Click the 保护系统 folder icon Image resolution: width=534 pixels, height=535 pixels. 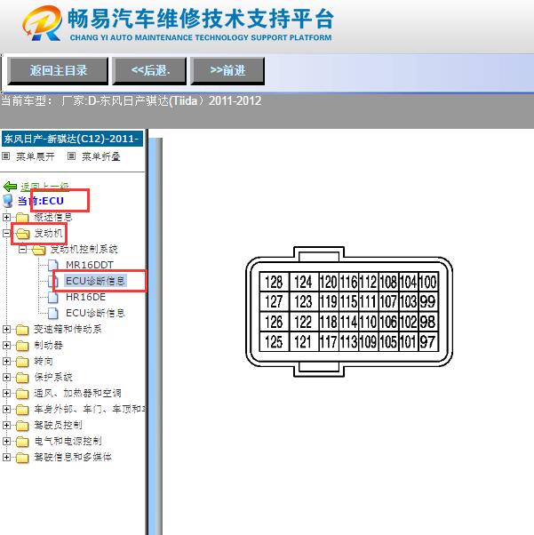22,378
